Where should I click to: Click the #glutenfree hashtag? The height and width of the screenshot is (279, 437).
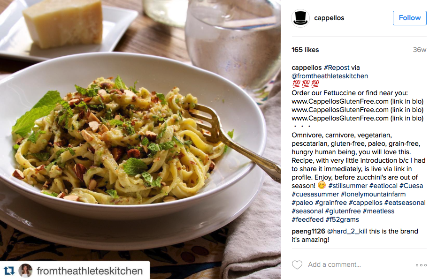coord(343,211)
